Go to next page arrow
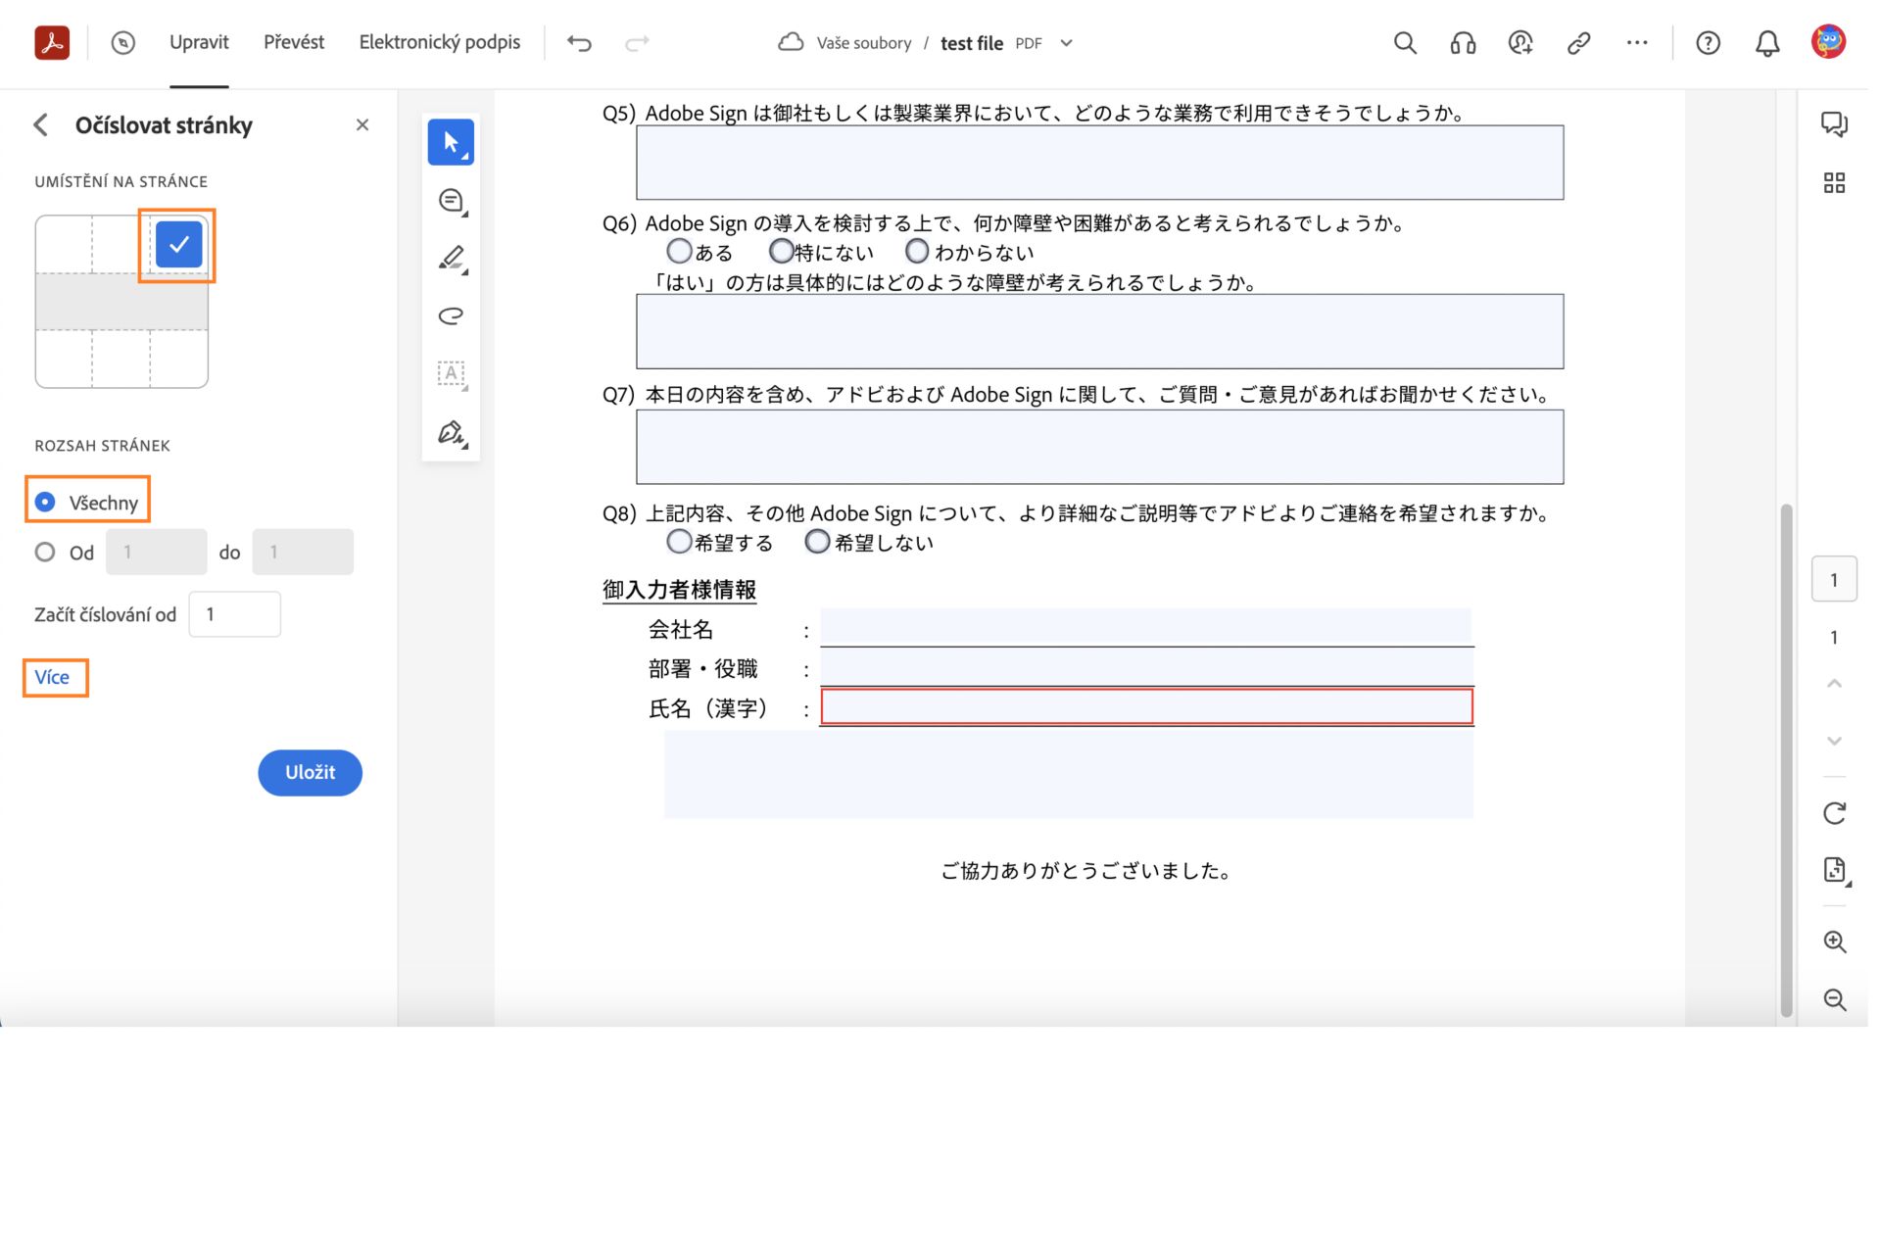The width and height of the screenshot is (1881, 1256). tap(1835, 741)
